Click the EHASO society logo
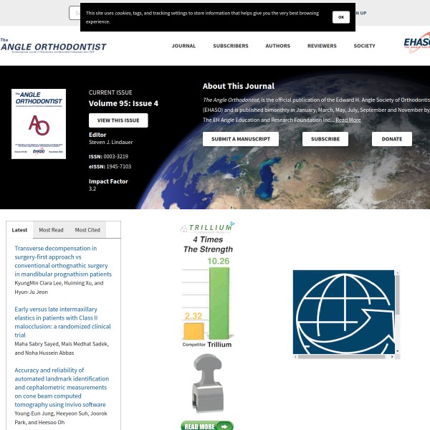 click(x=417, y=44)
